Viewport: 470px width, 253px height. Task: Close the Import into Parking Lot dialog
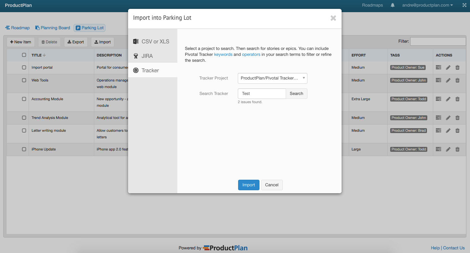coord(333,18)
